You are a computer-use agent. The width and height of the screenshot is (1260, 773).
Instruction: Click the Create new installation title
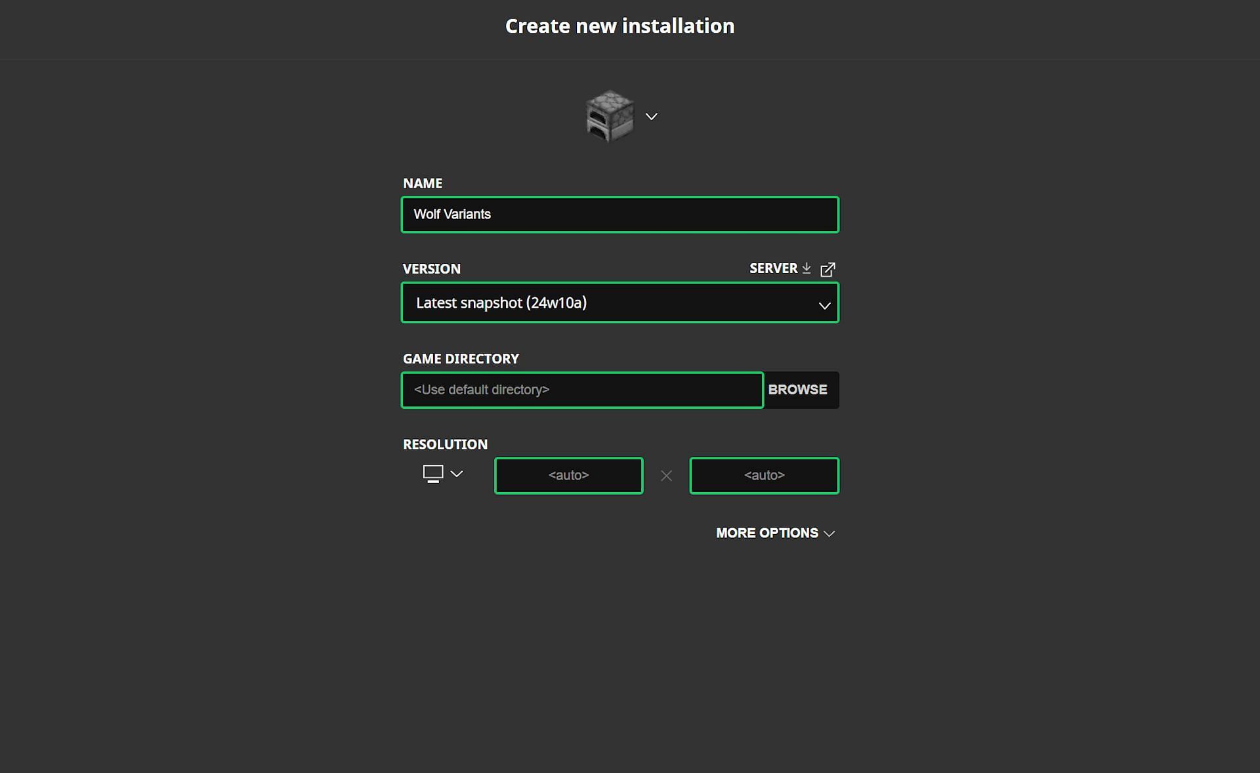[619, 26]
